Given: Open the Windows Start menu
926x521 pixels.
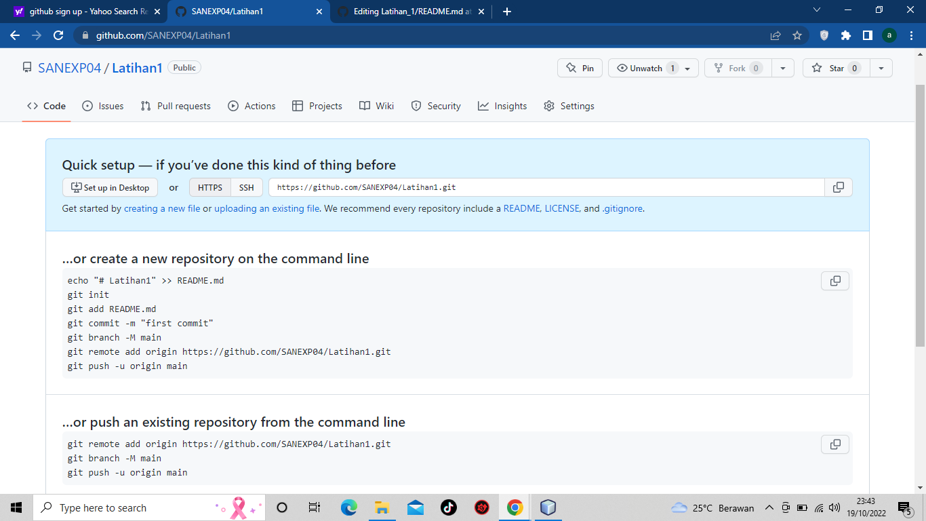Looking at the screenshot, I should coord(16,507).
